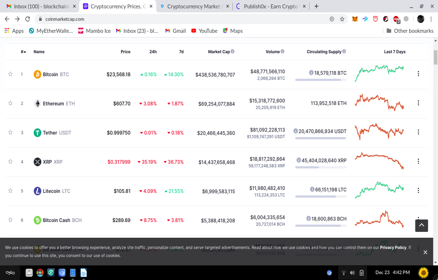
Task: Star Bitcoin to add to watchlist
Action: click(10, 74)
